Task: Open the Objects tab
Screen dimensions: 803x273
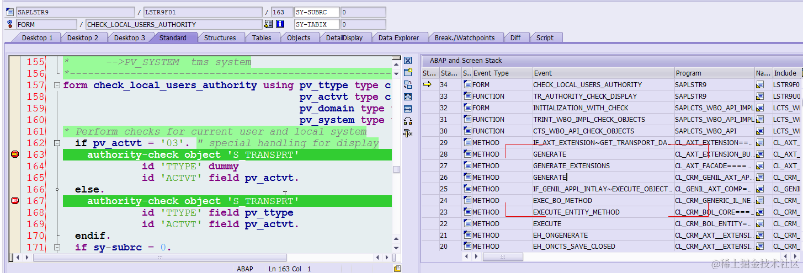Action: tap(299, 38)
